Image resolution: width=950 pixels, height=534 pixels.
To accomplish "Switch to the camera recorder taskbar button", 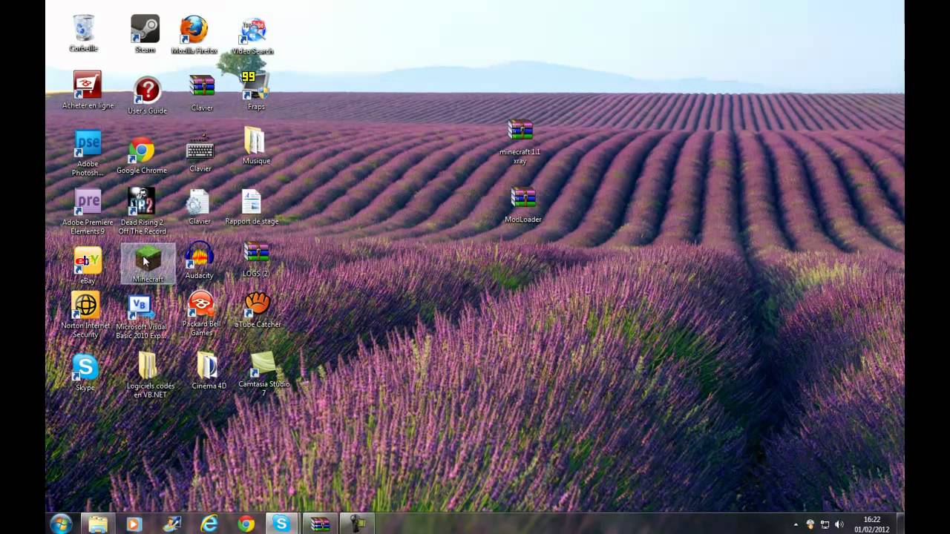I will pos(358,524).
